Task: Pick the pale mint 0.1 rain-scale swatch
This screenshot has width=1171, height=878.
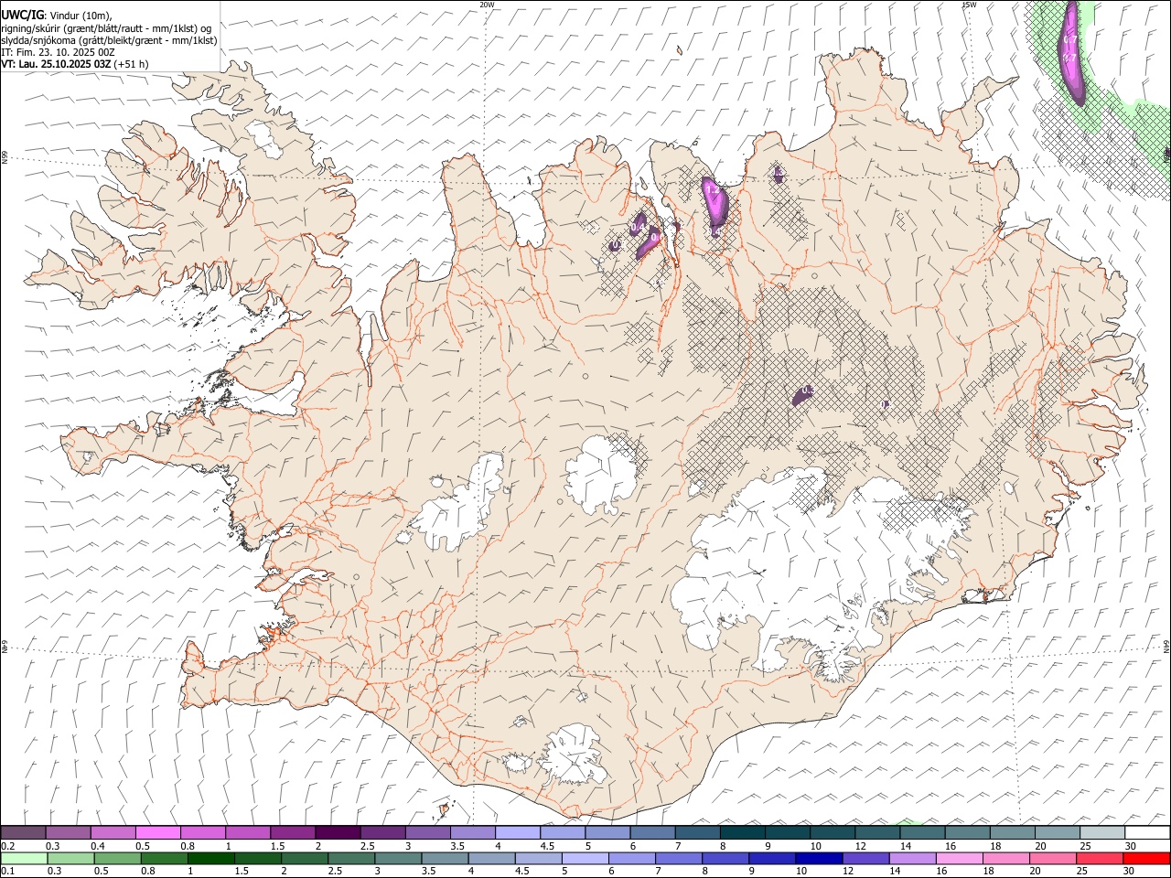Action: (x=24, y=859)
